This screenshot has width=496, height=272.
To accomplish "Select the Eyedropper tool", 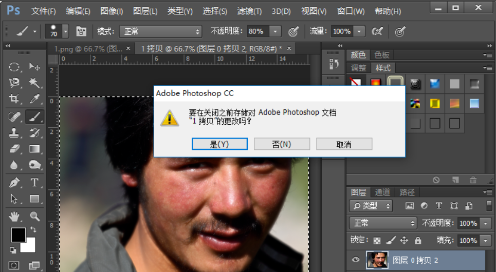I will click(34, 99).
